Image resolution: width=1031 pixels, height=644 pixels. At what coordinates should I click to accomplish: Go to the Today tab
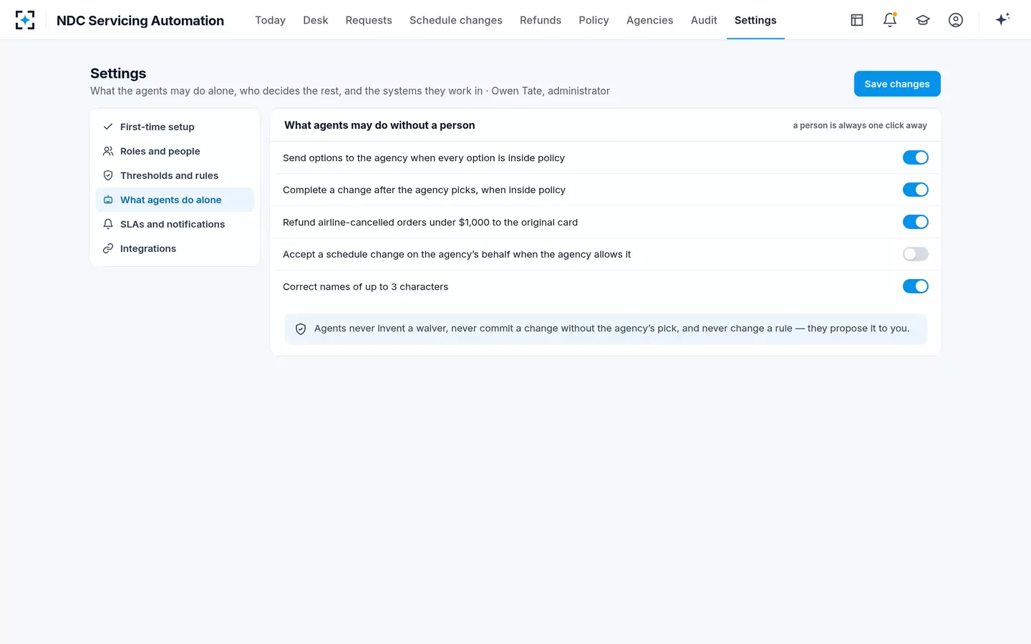[270, 20]
